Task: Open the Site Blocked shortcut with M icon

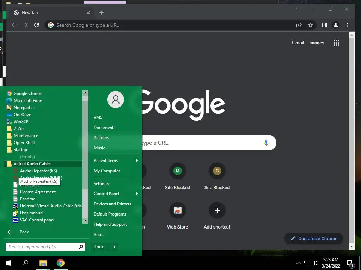Action: [178, 177]
